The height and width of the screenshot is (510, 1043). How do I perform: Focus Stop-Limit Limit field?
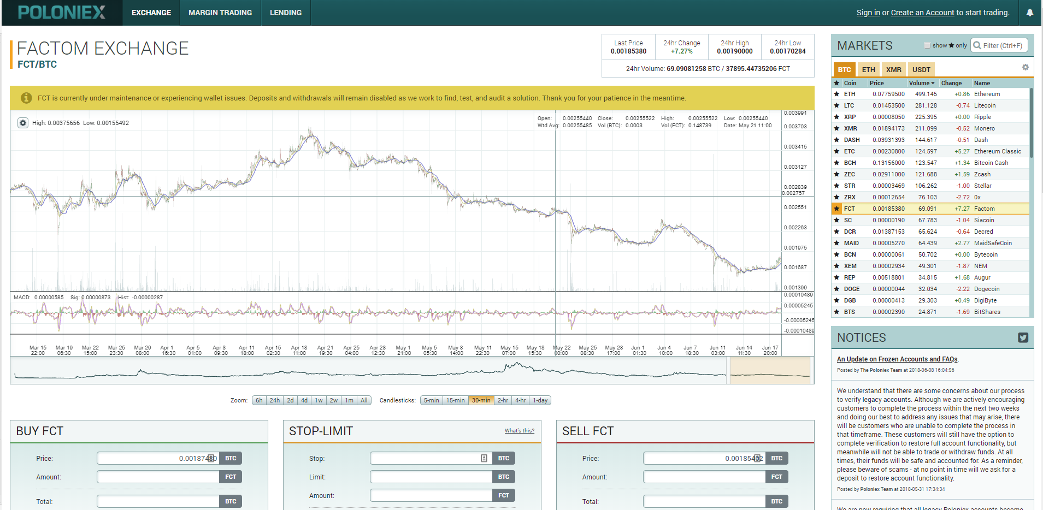click(x=431, y=477)
